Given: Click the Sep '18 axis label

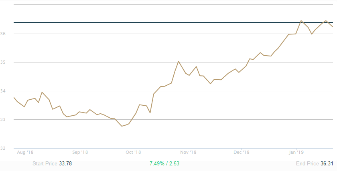Looking at the screenshot, I should pyautogui.click(x=80, y=153).
